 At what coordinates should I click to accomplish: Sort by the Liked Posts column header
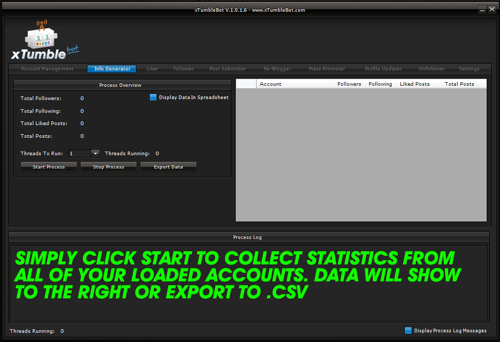[419, 84]
